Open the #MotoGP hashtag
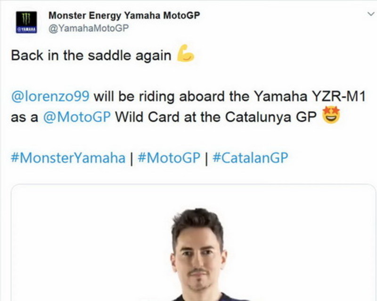Viewport: 377px width, 301px height. click(x=169, y=158)
